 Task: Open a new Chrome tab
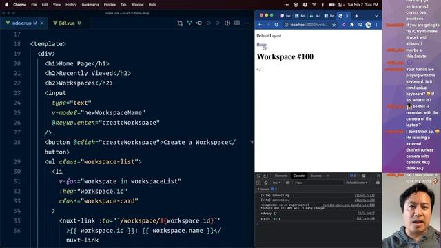coord(357,16)
